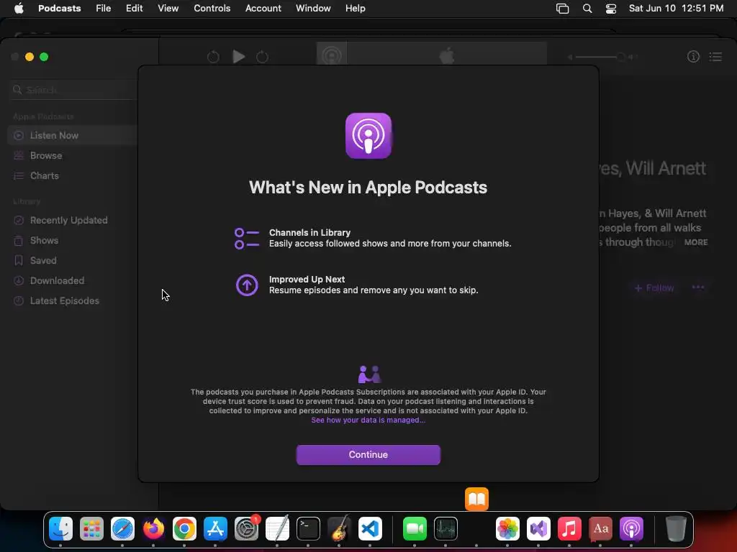
Task: Open the Trash in the Dock
Action: coord(676,529)
